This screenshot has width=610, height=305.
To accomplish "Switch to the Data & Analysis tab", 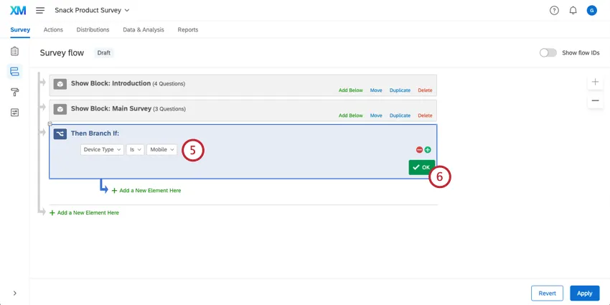I will (x=143, y=29).
